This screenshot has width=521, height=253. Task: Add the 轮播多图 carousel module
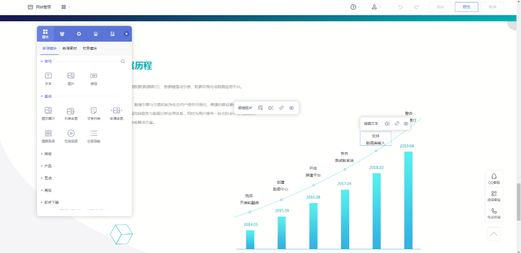click(x=117, y=113)
